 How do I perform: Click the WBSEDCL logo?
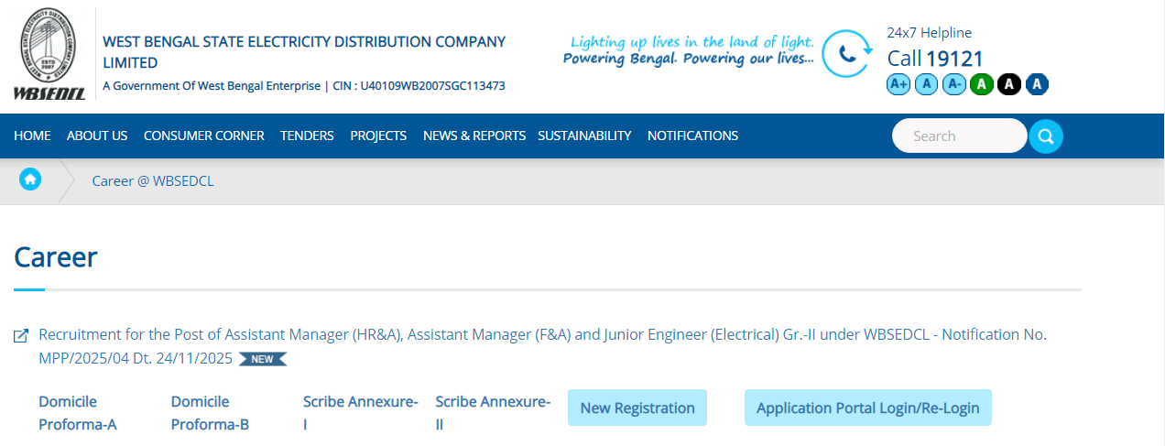click(x=49, y=54)
